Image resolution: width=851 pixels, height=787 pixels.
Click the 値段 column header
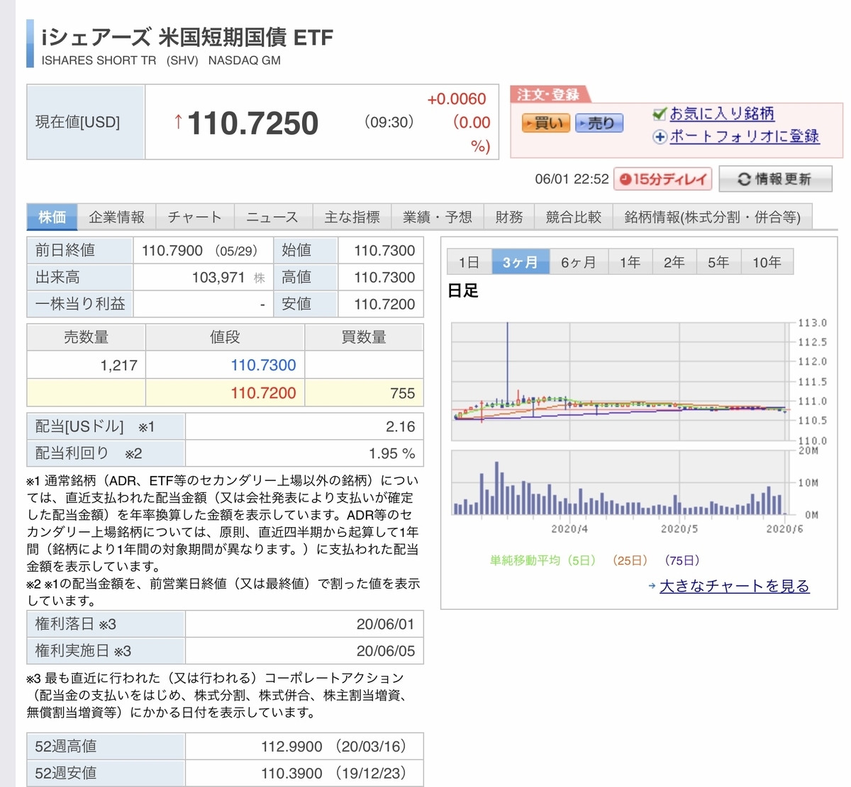[x=225, y=337]
